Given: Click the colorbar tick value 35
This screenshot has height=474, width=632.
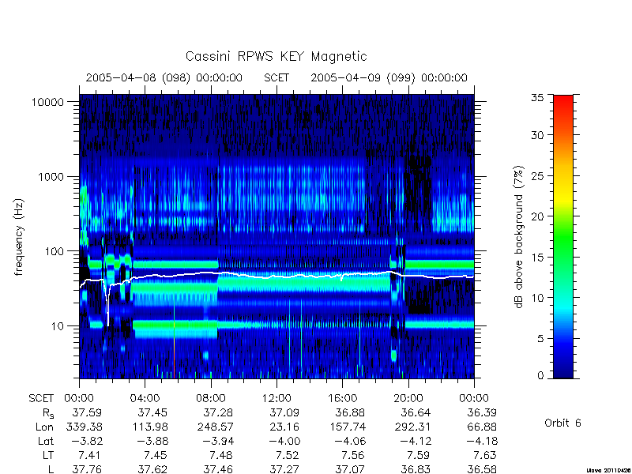Looking at the screenshot, I should click(537, 98).
